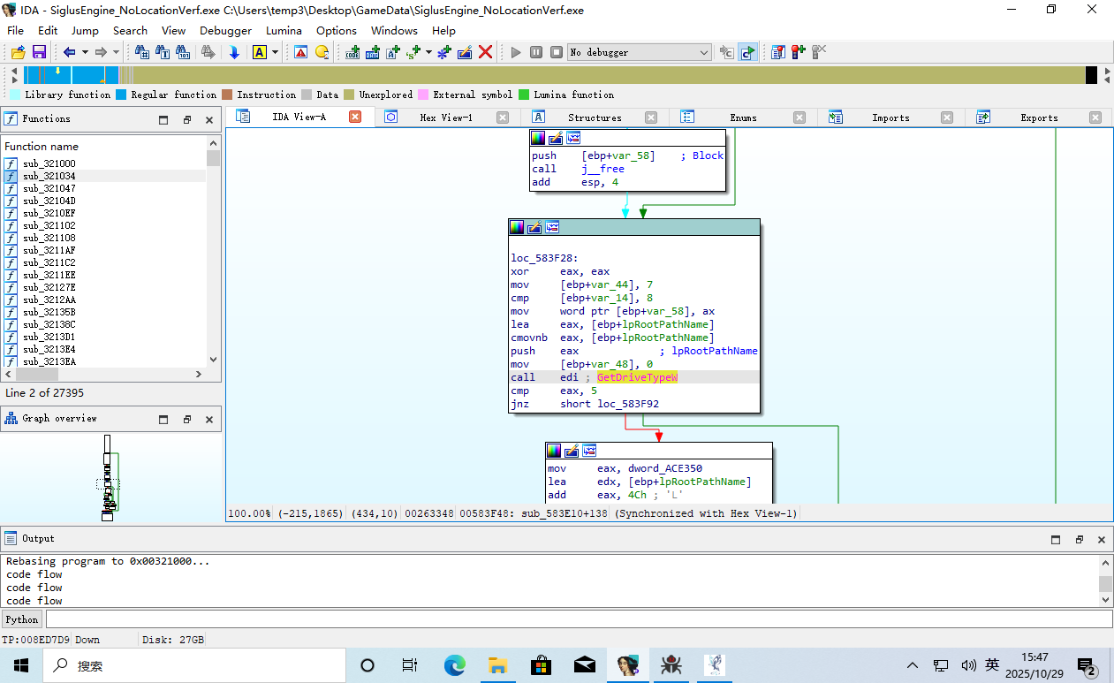
Task: Click the add breakpoint icon
Action: pos(798,53)
